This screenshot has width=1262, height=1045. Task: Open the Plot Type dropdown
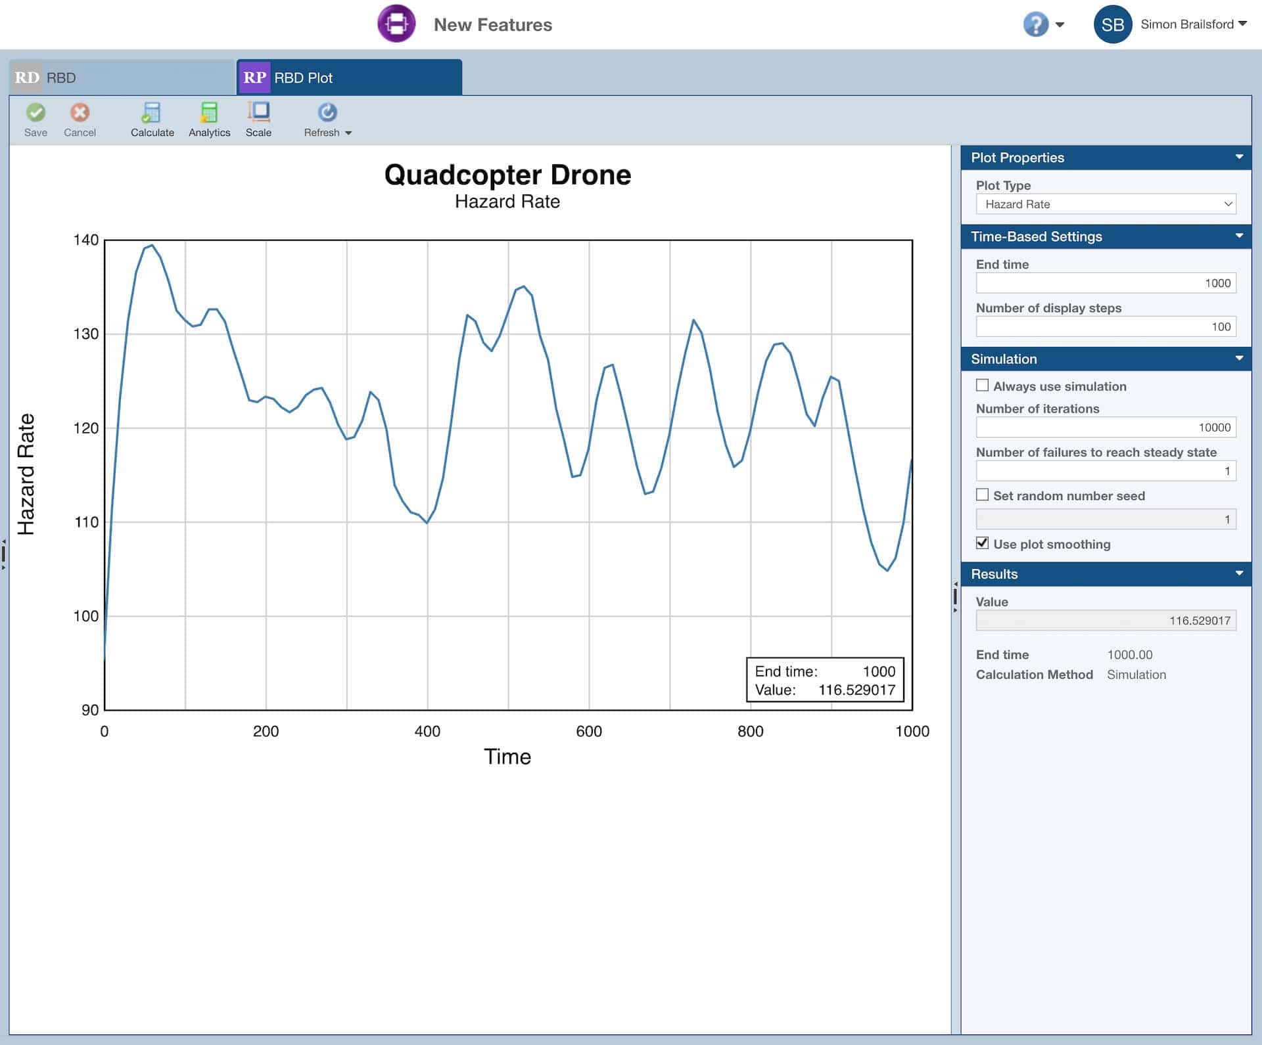tap(1106, 204)
